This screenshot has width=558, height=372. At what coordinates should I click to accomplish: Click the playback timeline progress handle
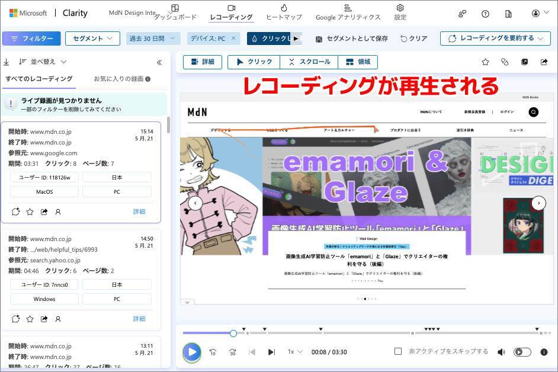click(x=233, y=333)
